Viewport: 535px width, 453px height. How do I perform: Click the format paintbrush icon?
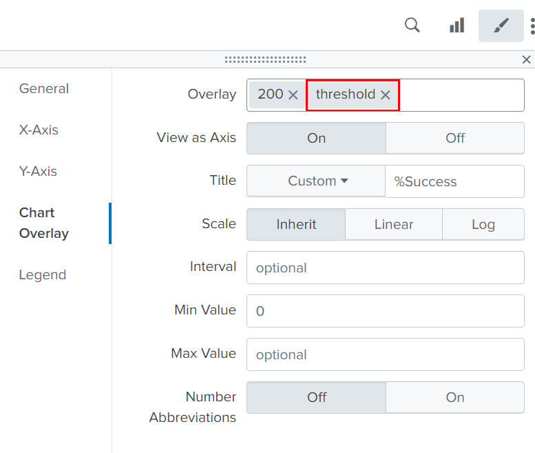(501, 26)
